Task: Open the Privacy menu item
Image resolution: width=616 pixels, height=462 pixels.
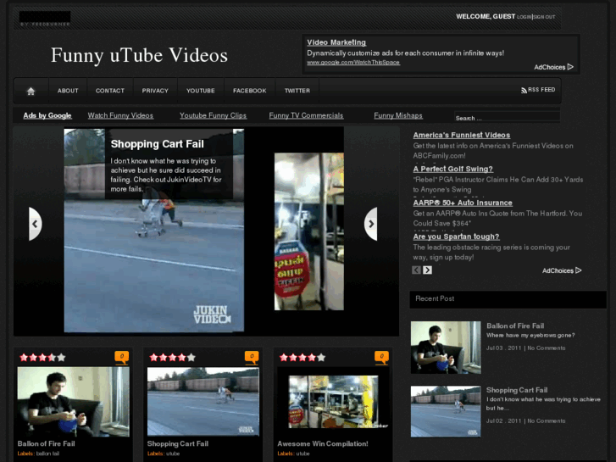Action: click(x=155, y=91)
